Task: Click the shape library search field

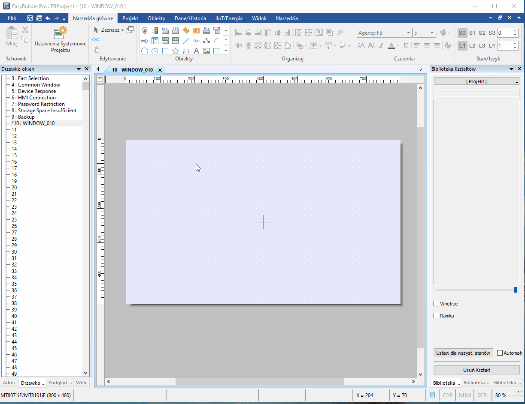Action: (x=476, y=93)
